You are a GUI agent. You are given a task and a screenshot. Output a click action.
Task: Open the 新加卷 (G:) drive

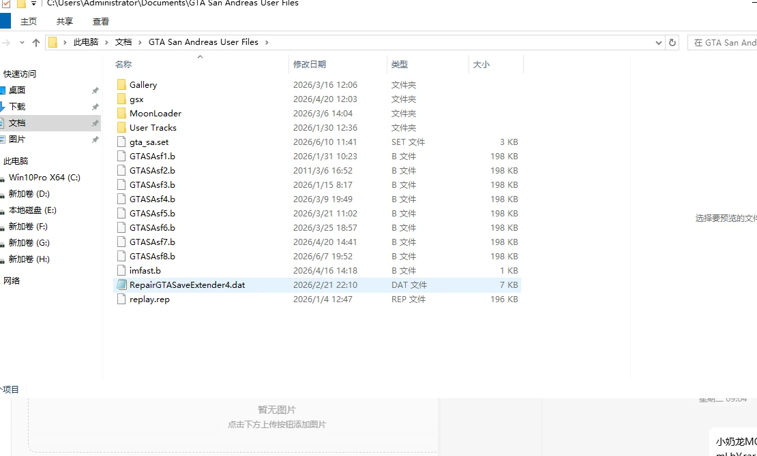(29, 243)
